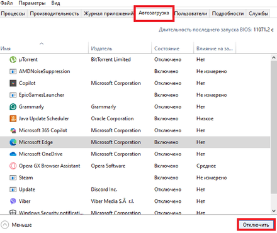This screenshot has width=277, height=233.
Task: Click Oracle Corporation publisher cell
Action: click(112, 118)
